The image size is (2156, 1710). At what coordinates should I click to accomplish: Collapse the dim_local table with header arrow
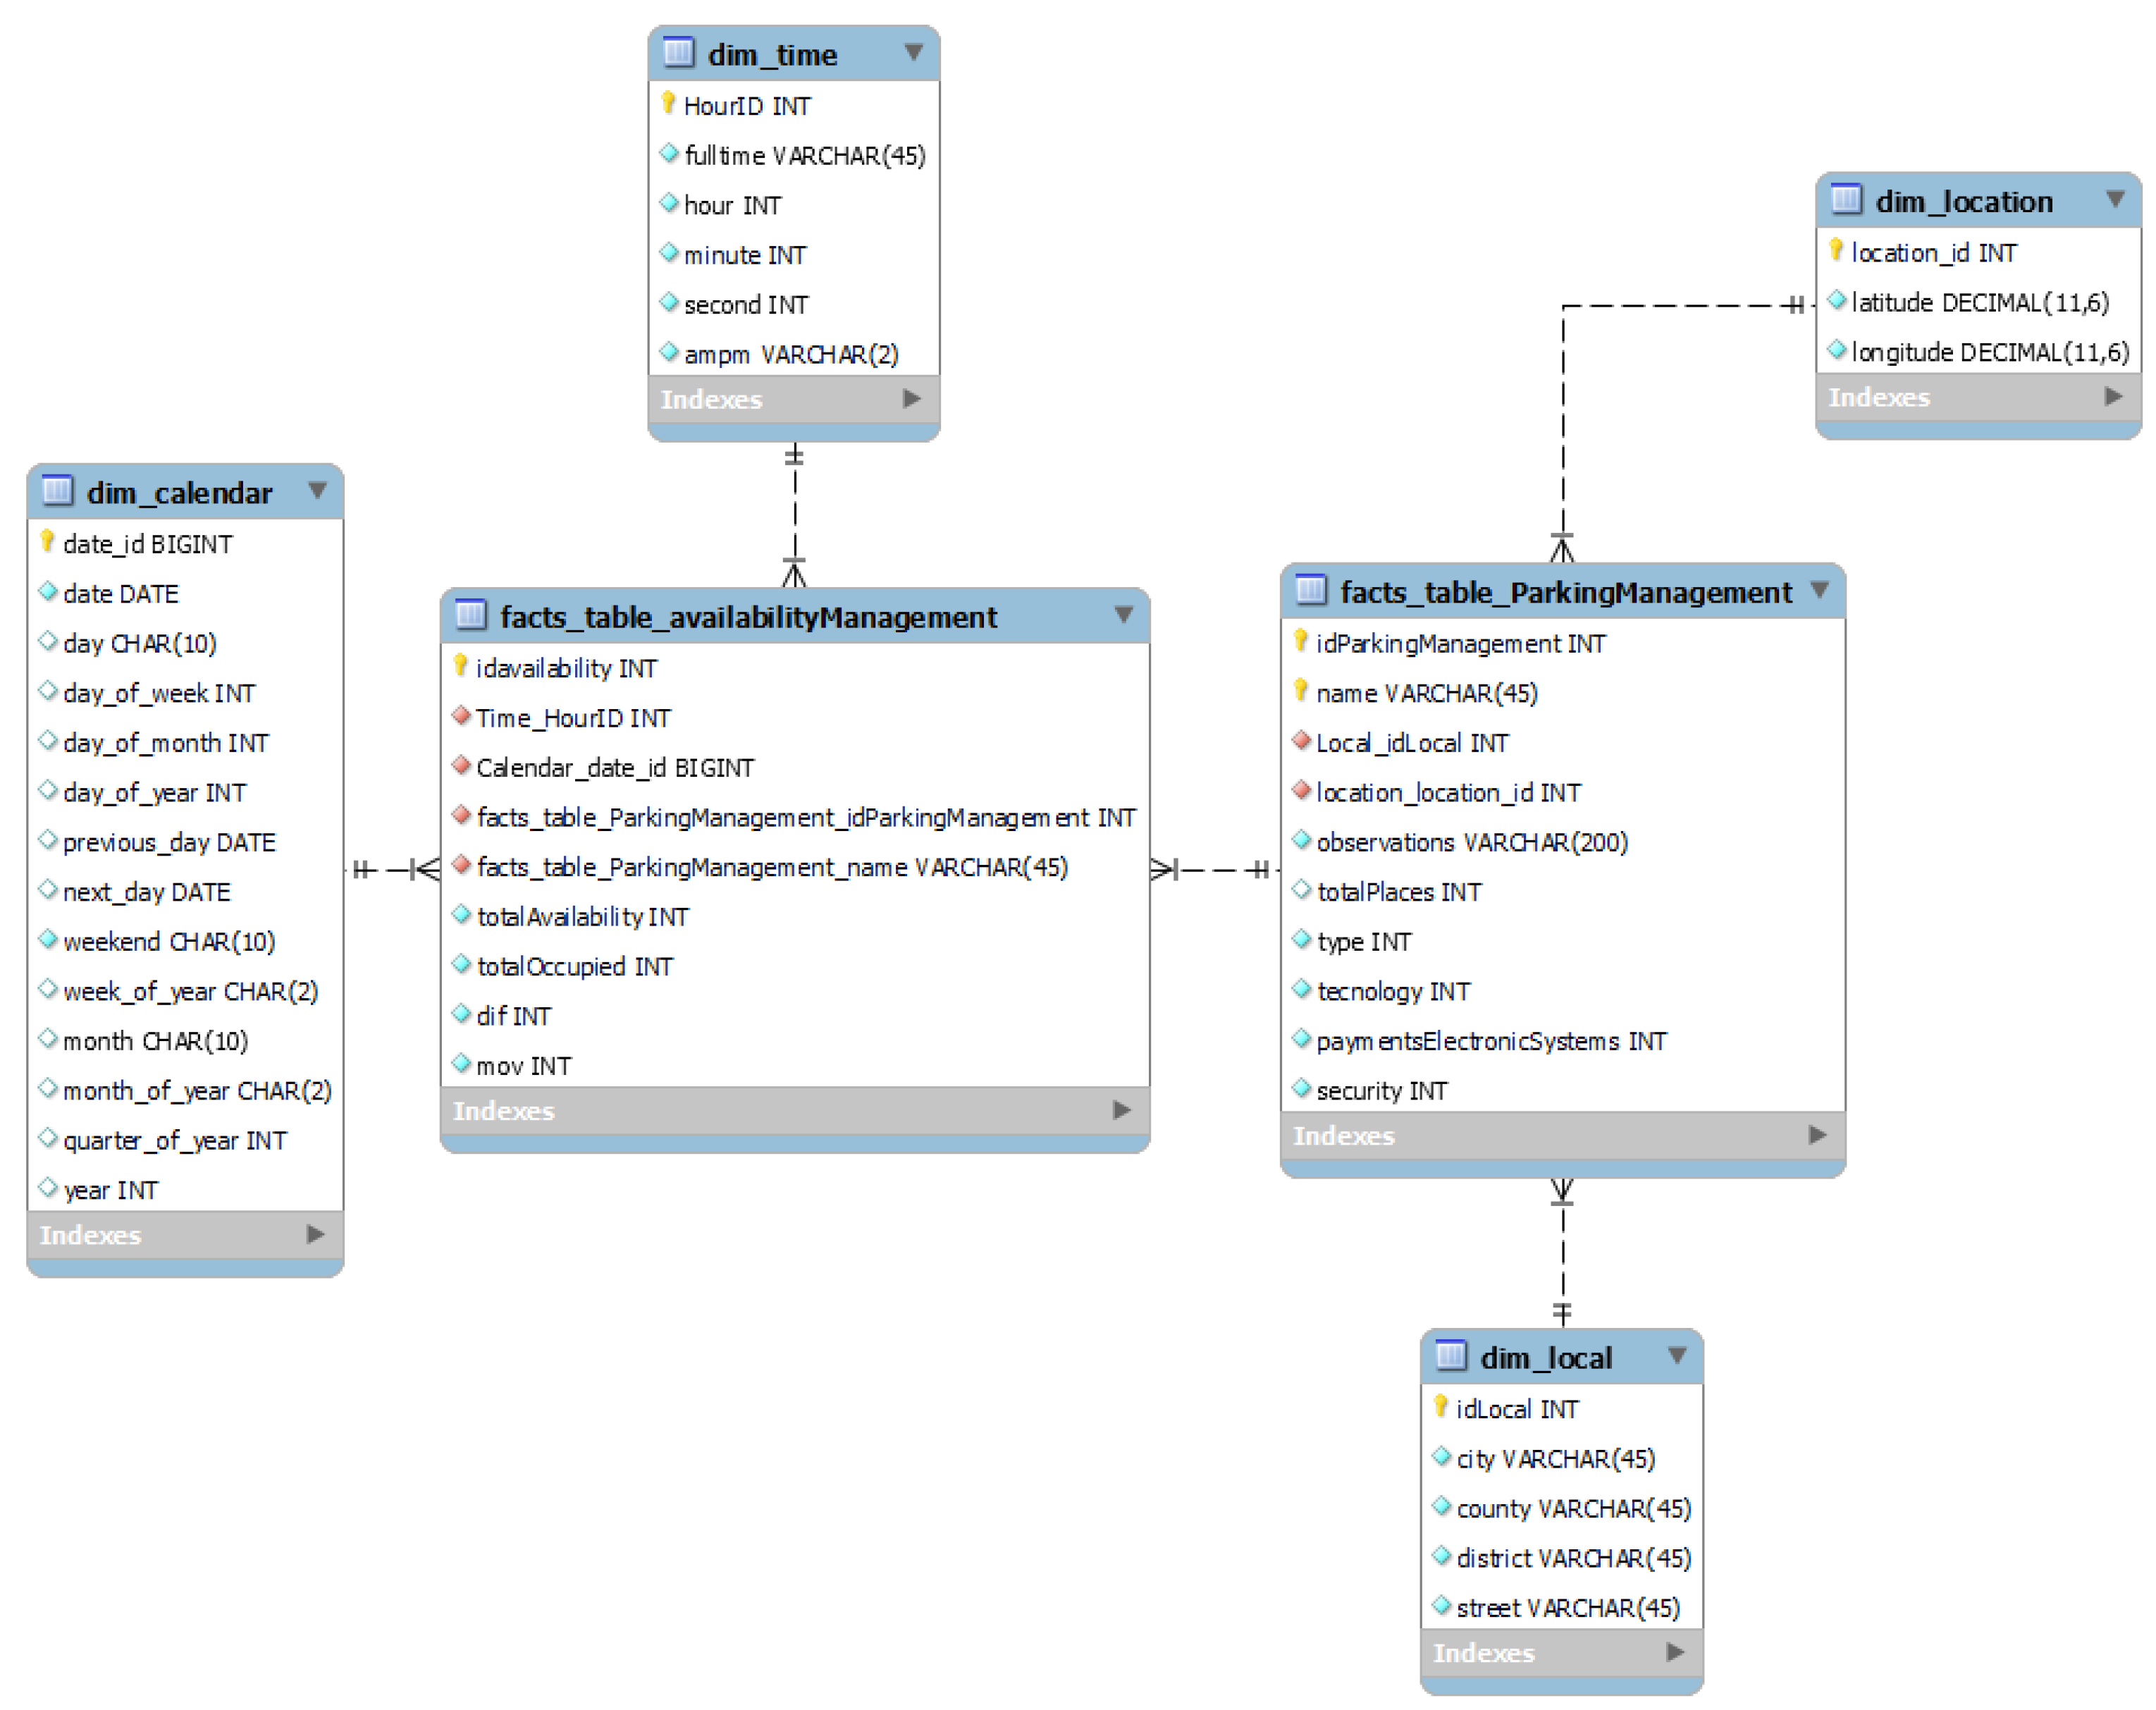point(1677,1355)
